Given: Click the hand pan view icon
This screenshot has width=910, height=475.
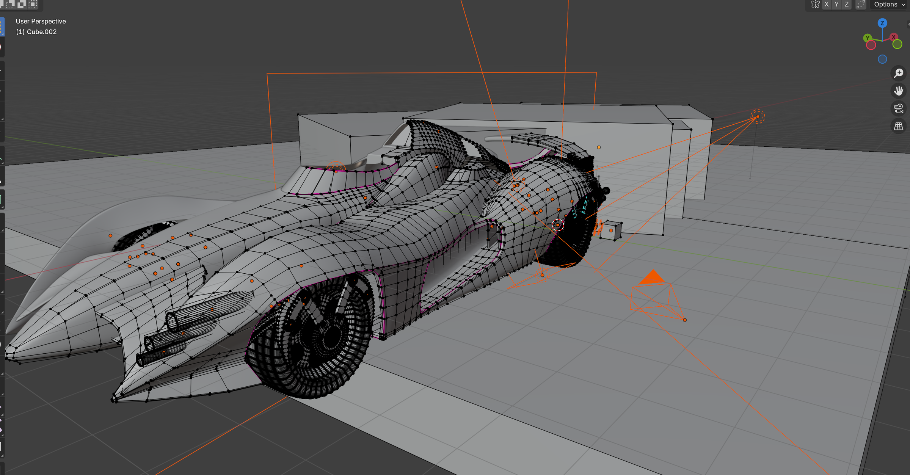Looking at the screenshot, I should pos(899,91).
